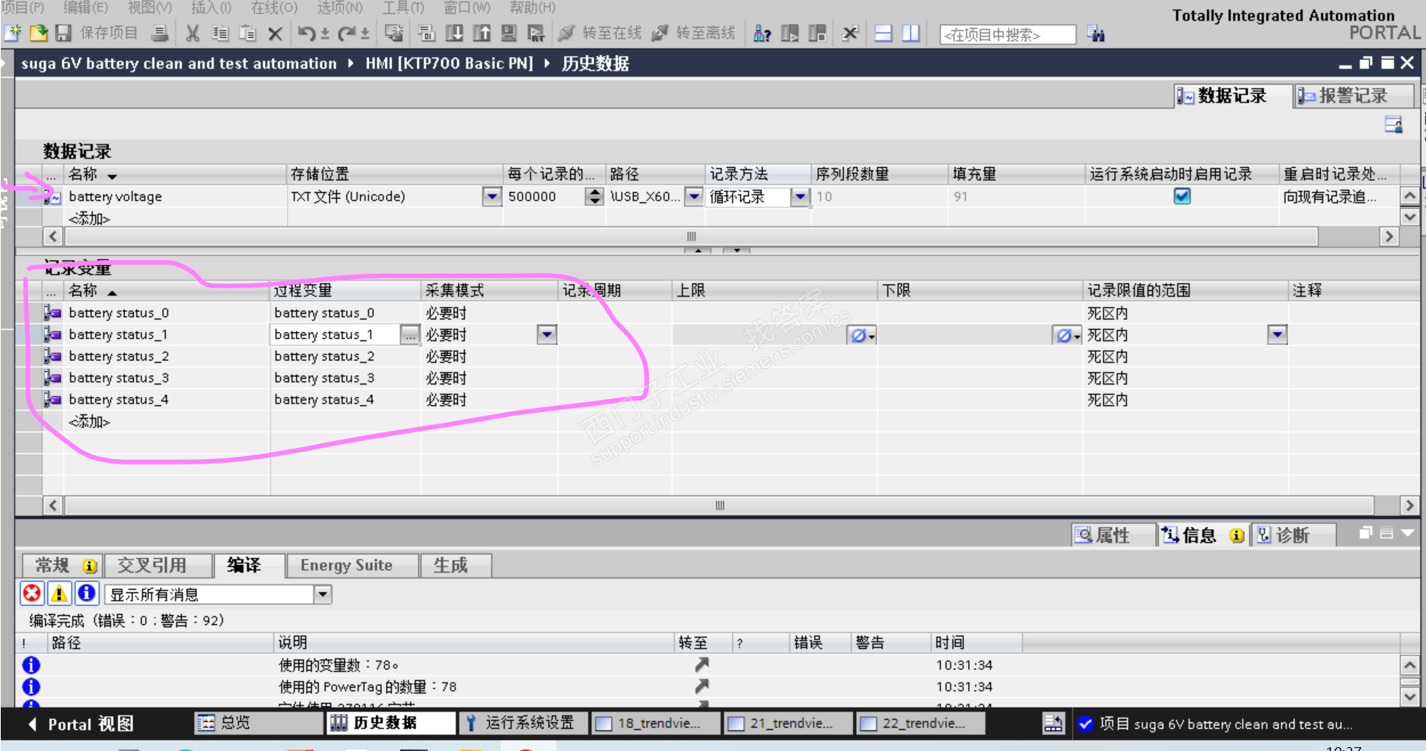This screenshot has width=1426, height=751.
Task: Click the HMI [KTP700 Basic PN] breadcrumb
Action: pos(449,63)
